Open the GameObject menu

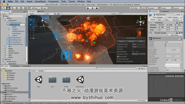tap(40, 1)
